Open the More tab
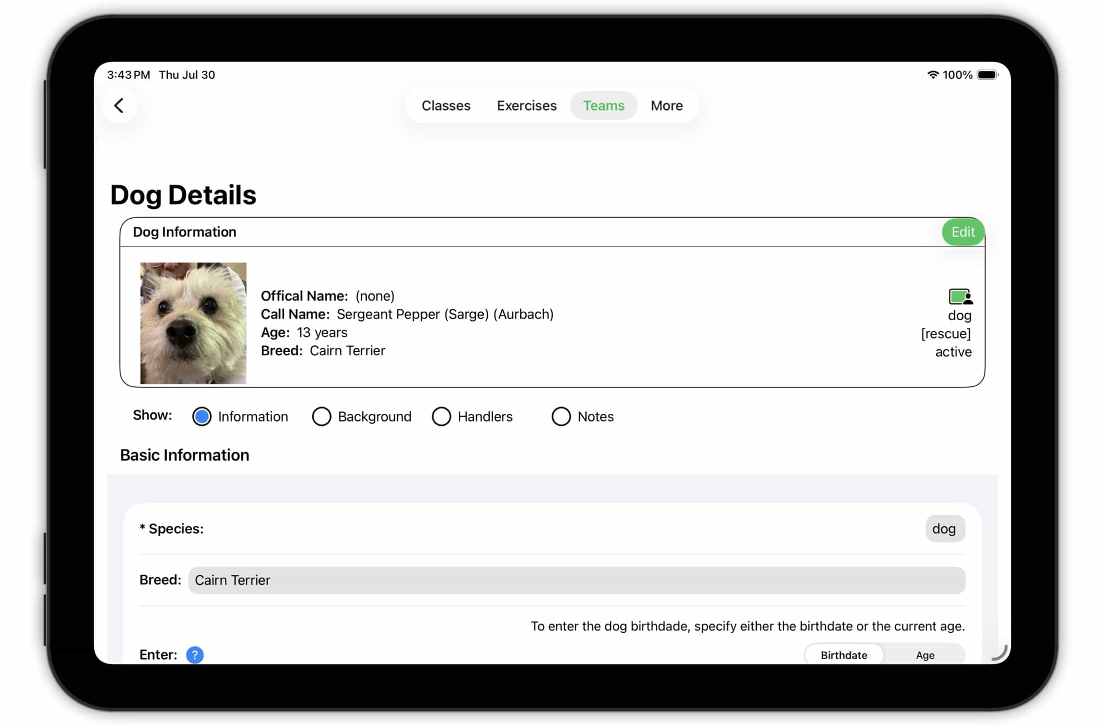 667,105
